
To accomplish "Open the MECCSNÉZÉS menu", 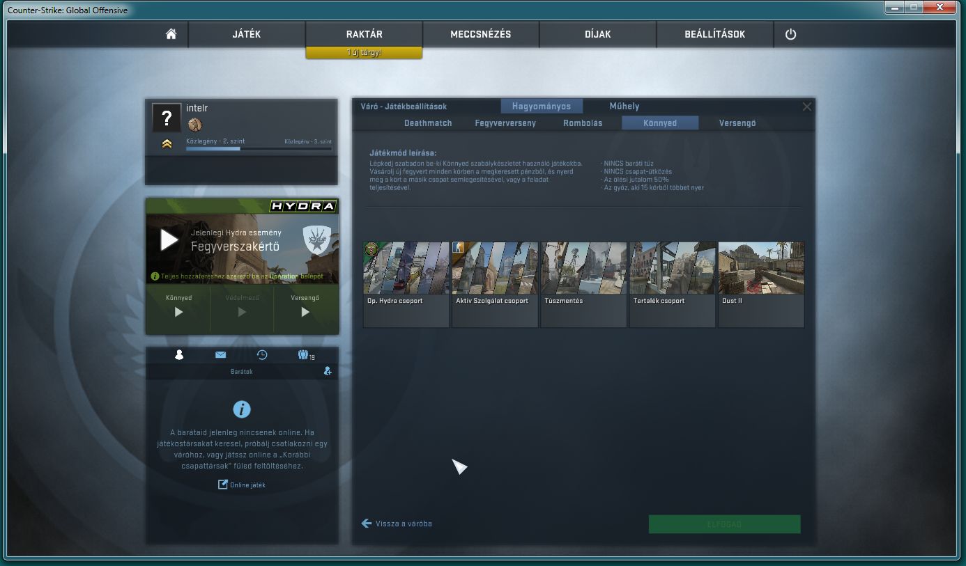I will point(481,34).
